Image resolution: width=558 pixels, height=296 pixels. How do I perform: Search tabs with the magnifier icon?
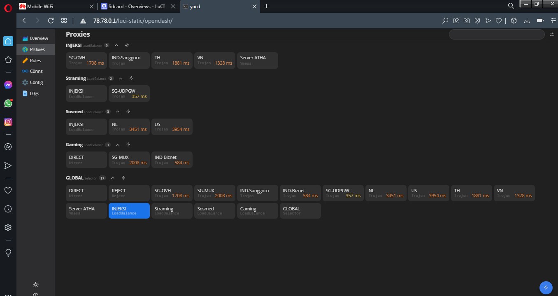point(511,6)
